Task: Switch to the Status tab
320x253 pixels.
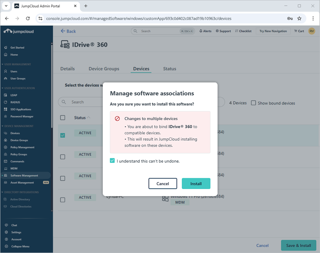Action: click(170, 69)
